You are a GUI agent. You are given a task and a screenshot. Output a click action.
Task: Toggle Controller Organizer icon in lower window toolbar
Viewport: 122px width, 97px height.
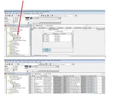click(x=46, y=64)
